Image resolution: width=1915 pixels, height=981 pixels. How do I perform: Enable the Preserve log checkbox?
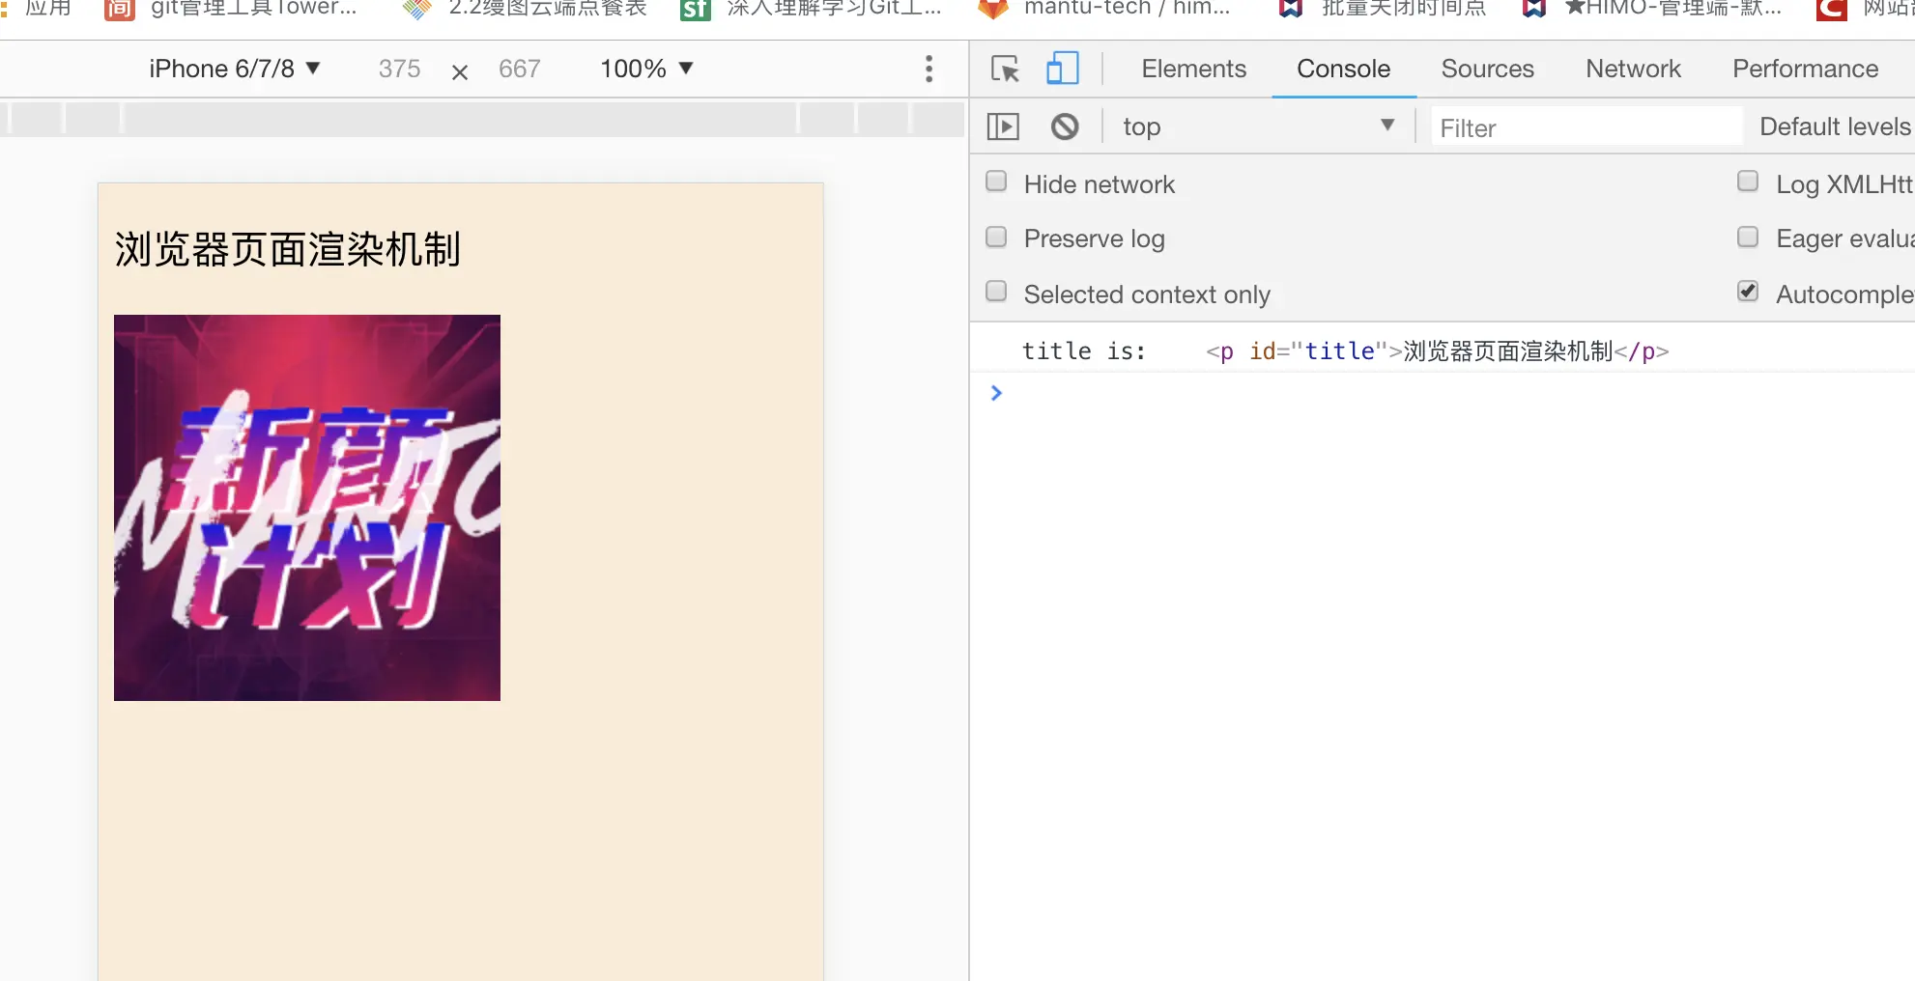point(996,237)
